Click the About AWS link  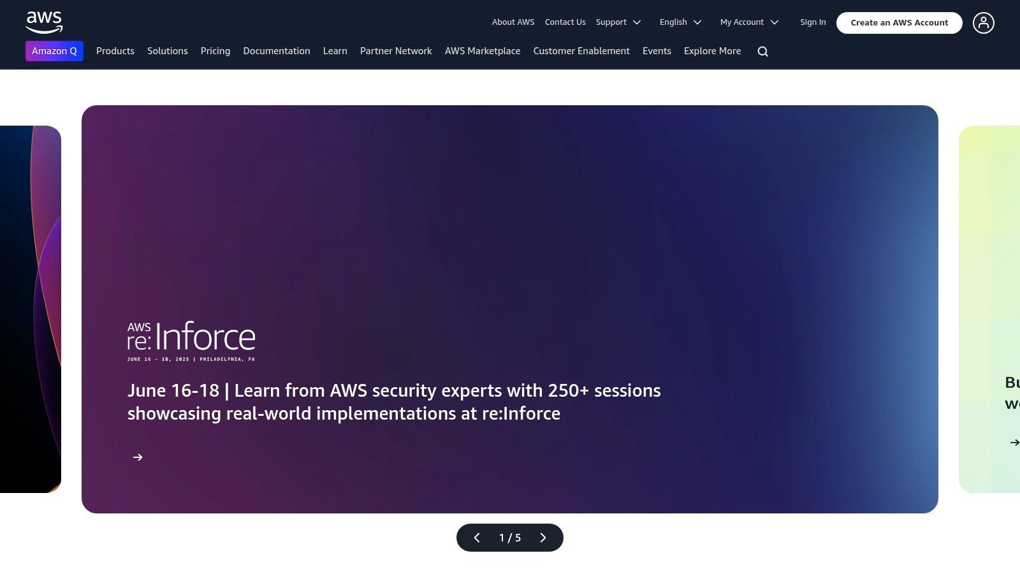tap(513, 22)
